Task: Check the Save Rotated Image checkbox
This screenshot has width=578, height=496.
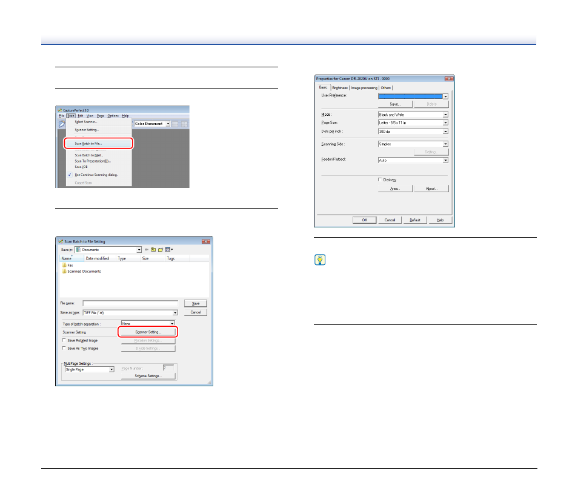Action: (x=64, y=340)
